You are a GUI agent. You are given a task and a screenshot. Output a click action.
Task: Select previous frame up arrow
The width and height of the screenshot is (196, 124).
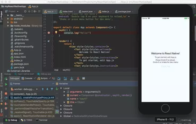pyautogui.click(x=43, y=89)
